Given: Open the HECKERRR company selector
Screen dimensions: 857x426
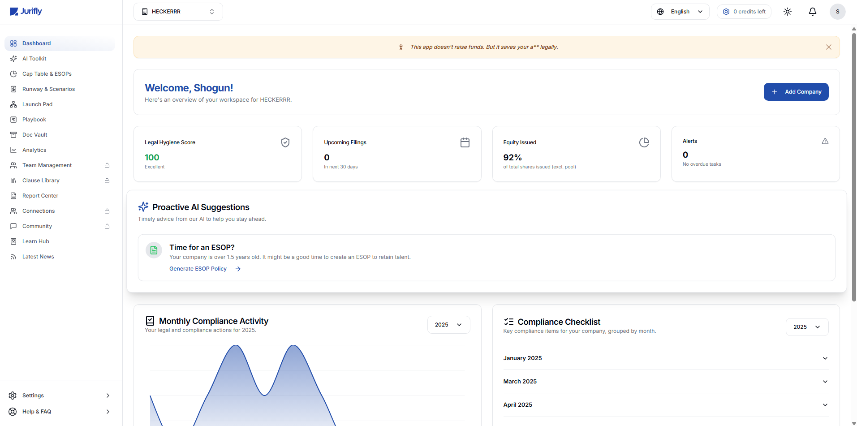Looking at the screenshot, I should coord(178,12).
